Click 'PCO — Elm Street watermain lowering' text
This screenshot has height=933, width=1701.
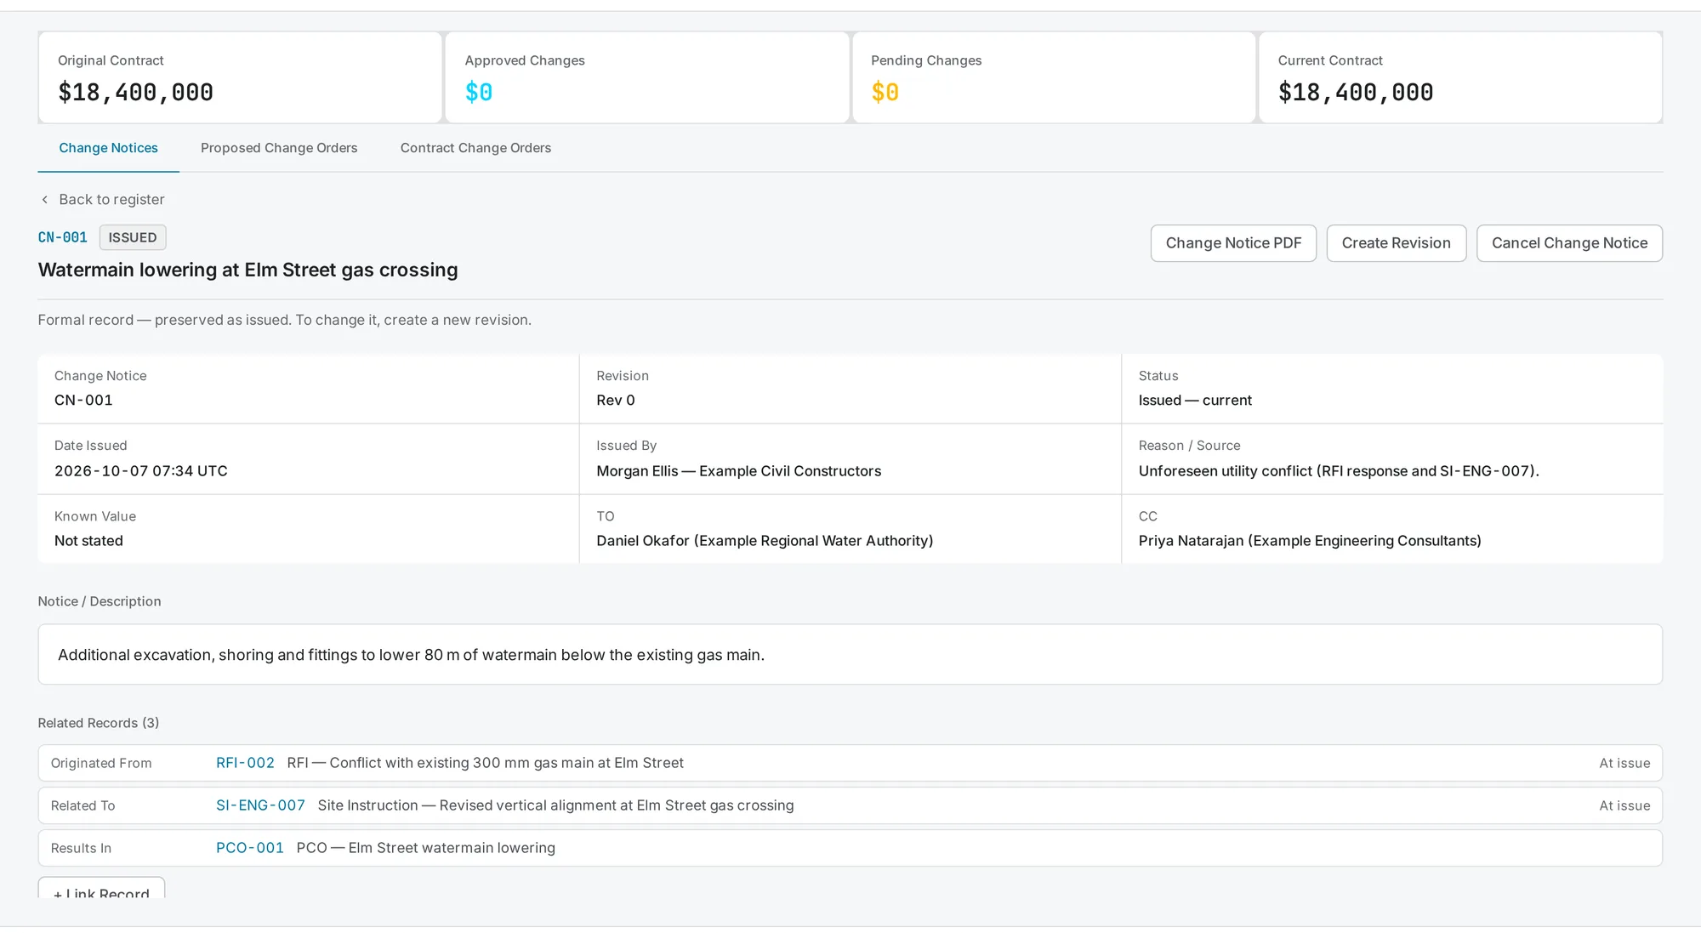(x=426, y=848)
